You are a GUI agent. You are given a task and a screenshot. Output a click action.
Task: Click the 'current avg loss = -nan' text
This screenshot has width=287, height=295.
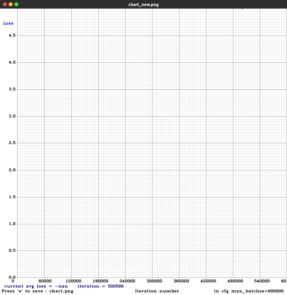[36, 286]
